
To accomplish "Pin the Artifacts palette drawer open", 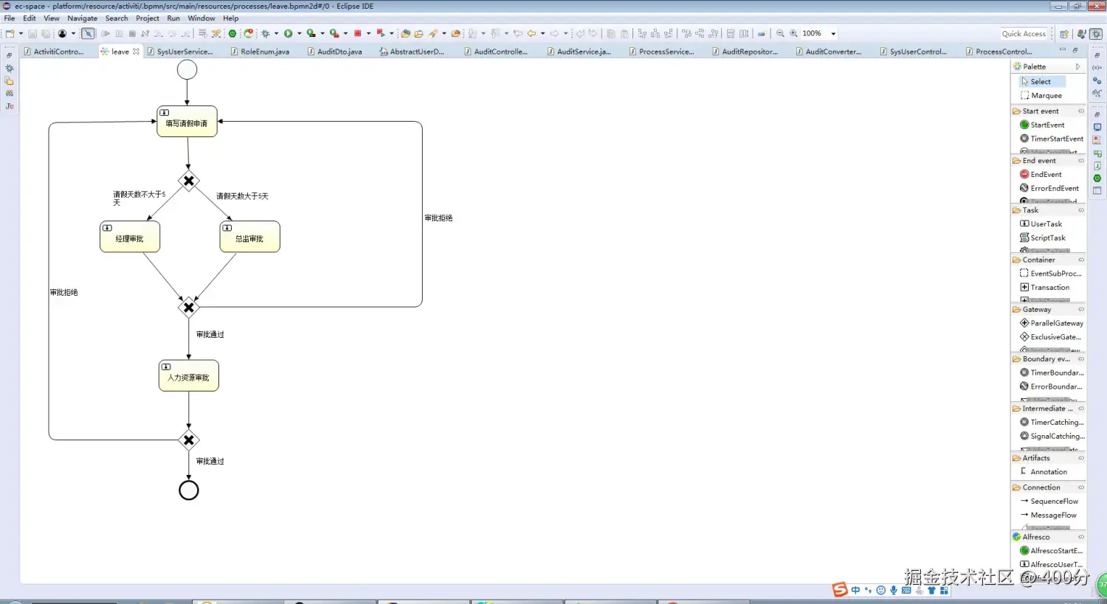I will point(1081,458).
